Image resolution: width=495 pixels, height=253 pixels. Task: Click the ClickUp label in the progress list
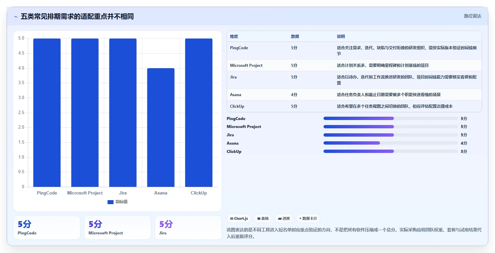point(234,152)
